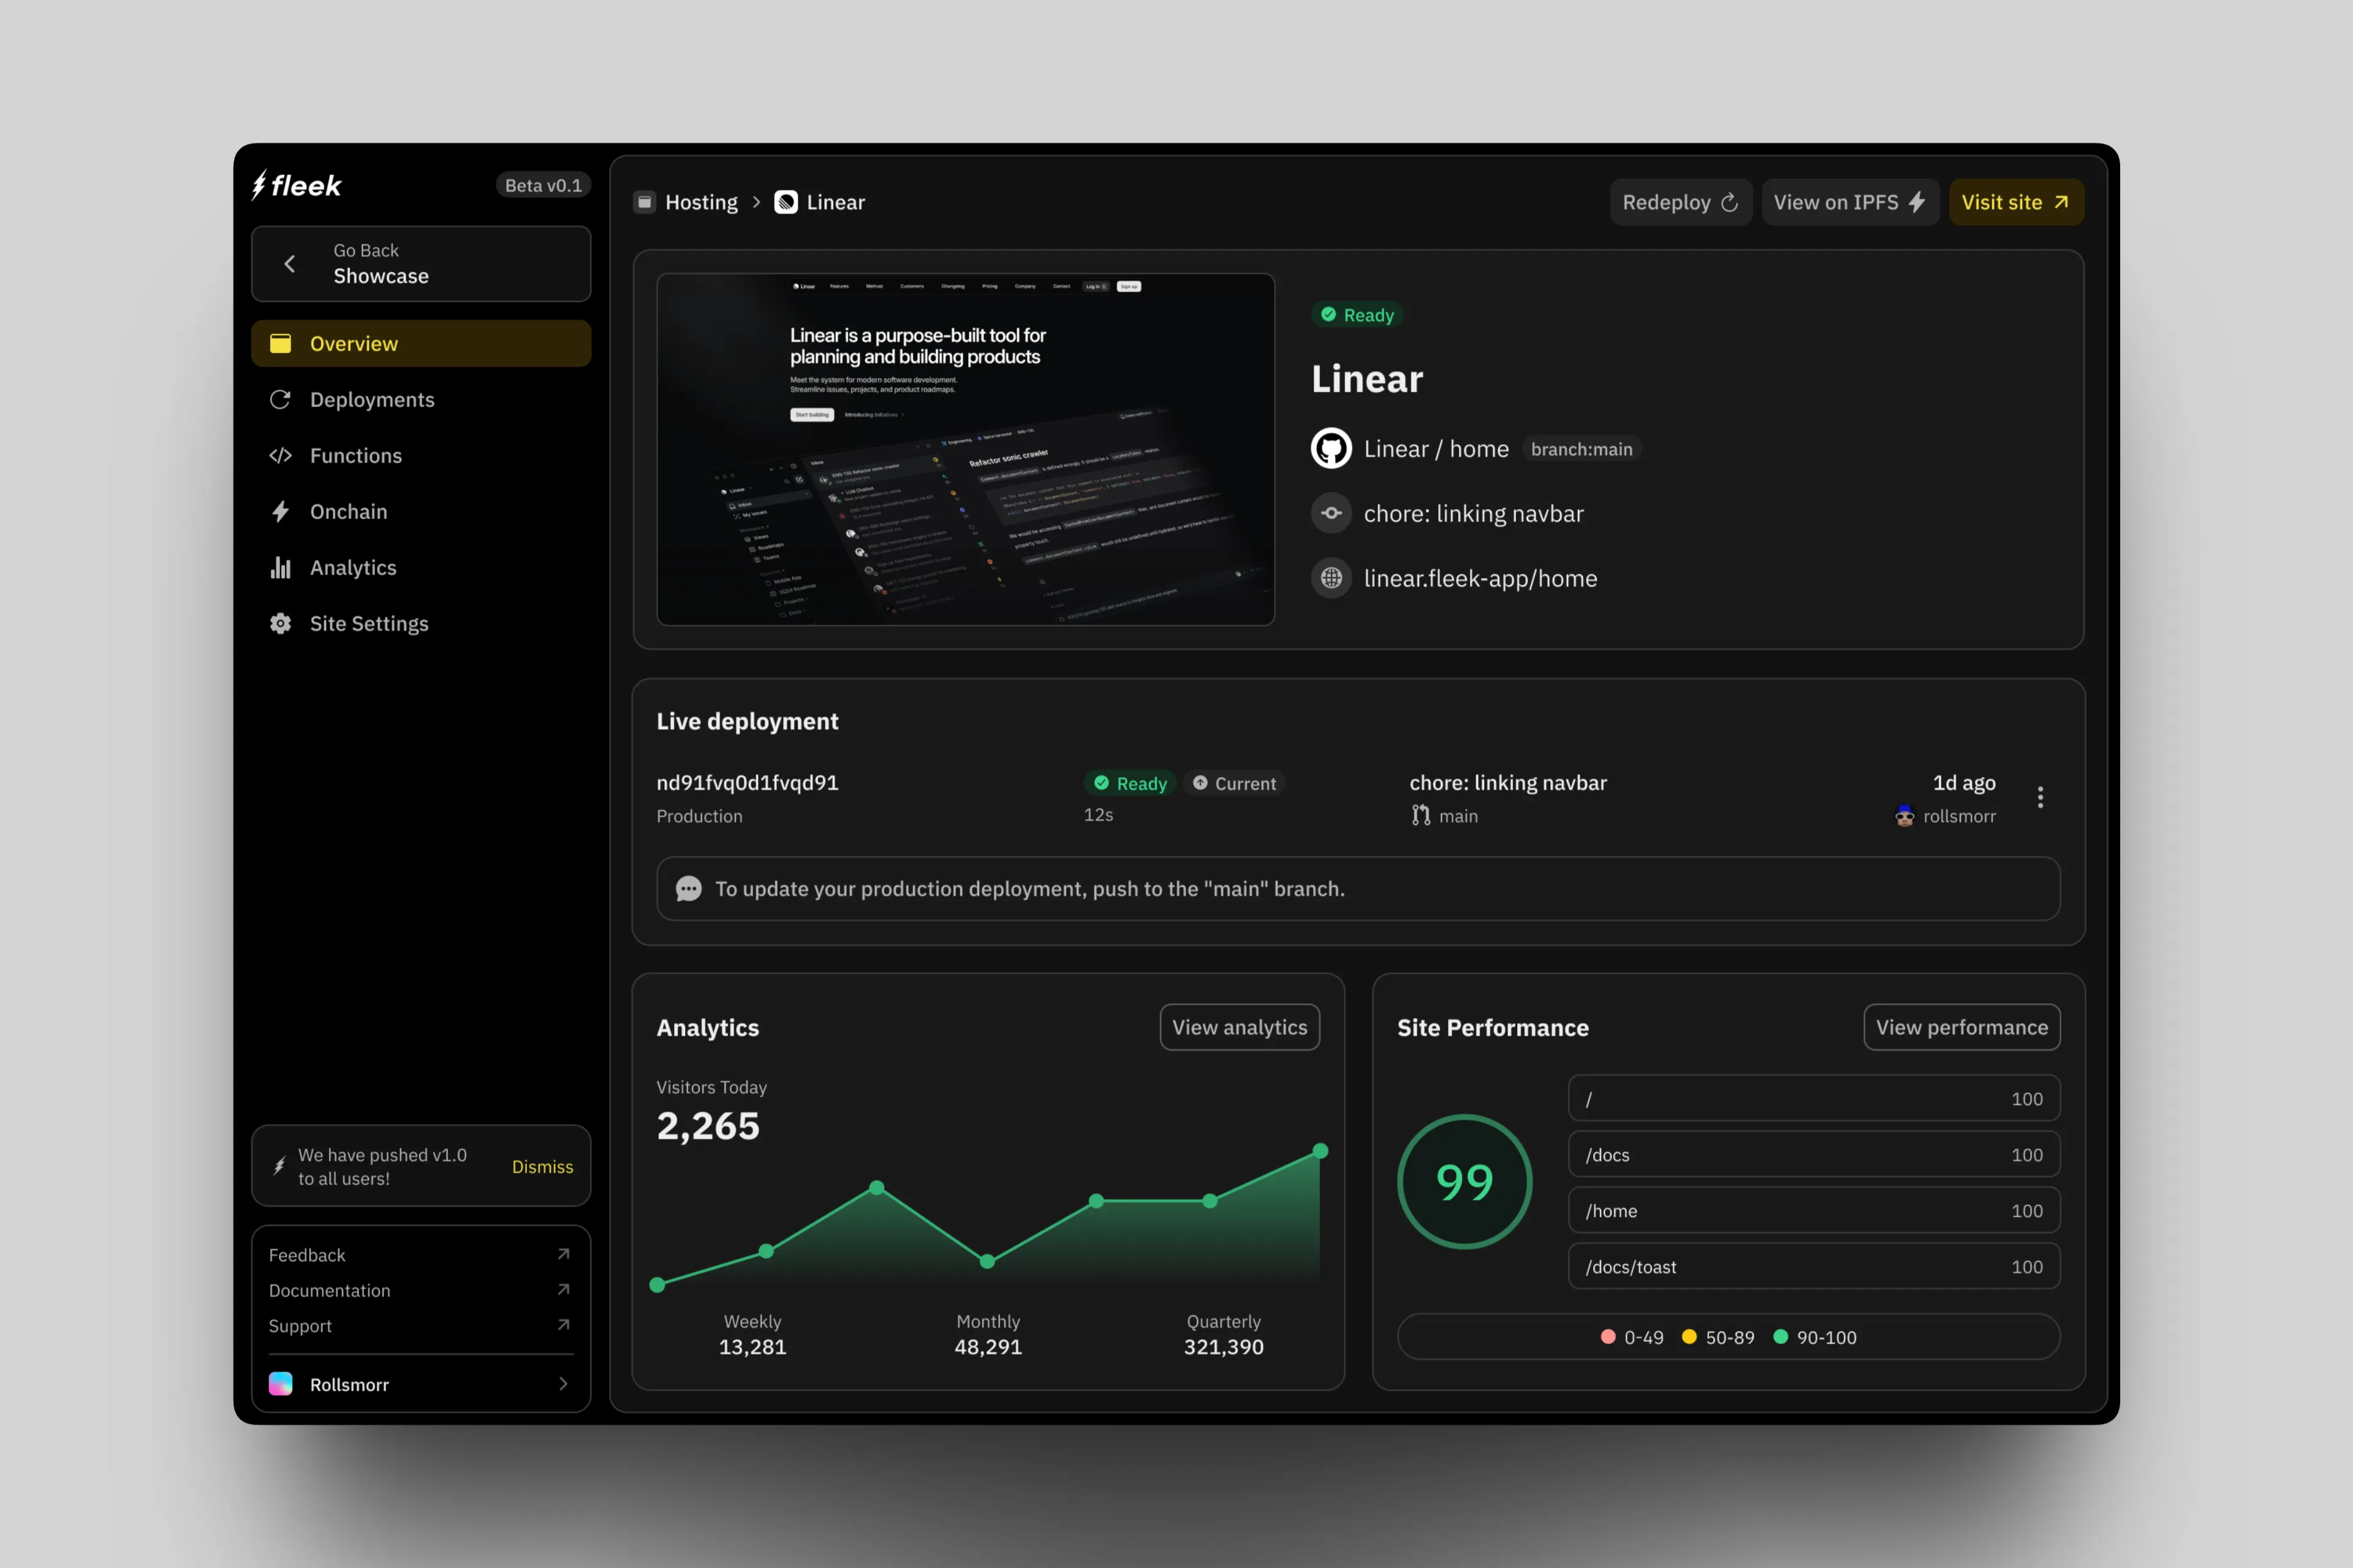Click the globe icon next to linear.fleek-app/home
Image resolution: width=2353 pixels, height=1568 pixels.
(1330, 578)
